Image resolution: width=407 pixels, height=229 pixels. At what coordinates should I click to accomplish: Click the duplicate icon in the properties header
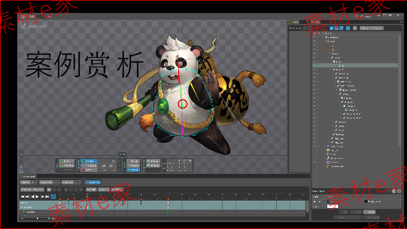(394, 191)
